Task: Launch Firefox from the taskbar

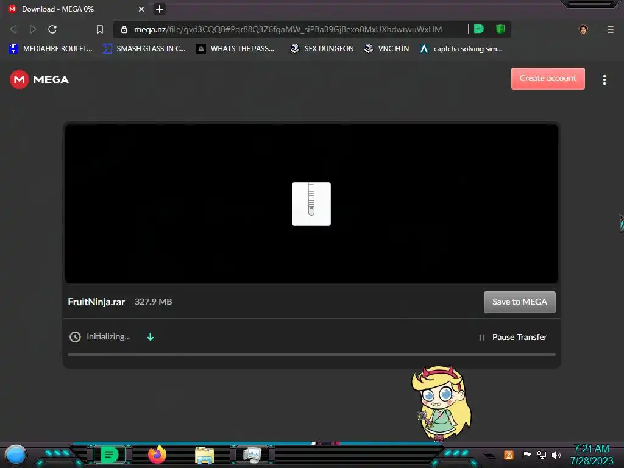Action: point(157,455)
